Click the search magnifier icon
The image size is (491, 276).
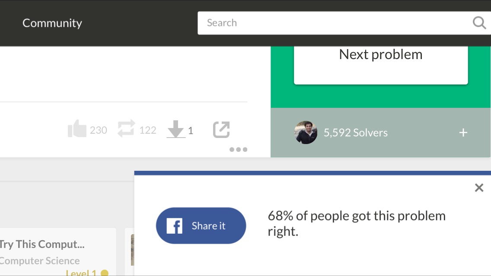[479, 23]
